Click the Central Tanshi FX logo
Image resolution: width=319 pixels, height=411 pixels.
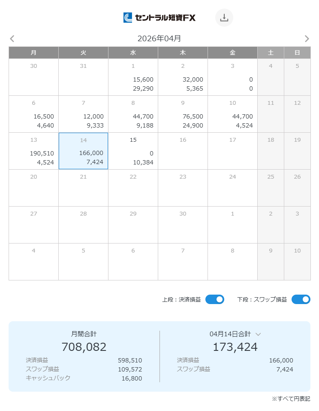(x=159, y=18)
